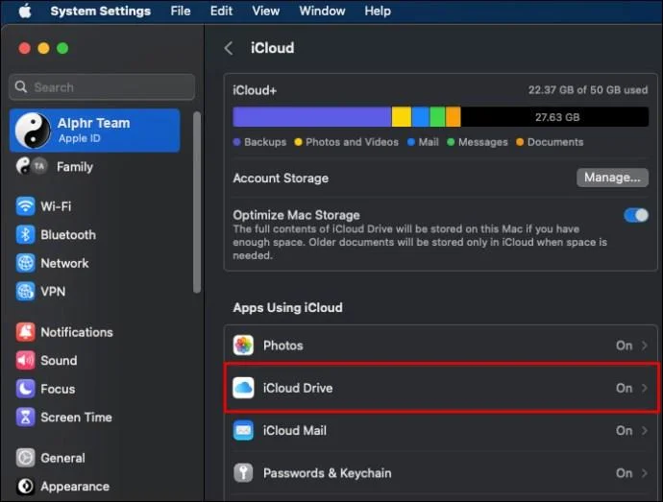Click the Backups segment of storage bar
663x502 pixels.
312,117
